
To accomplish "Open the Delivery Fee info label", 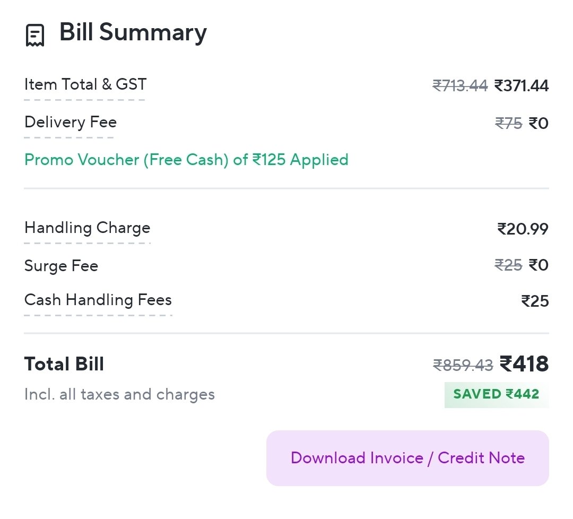I will (70, 122).
